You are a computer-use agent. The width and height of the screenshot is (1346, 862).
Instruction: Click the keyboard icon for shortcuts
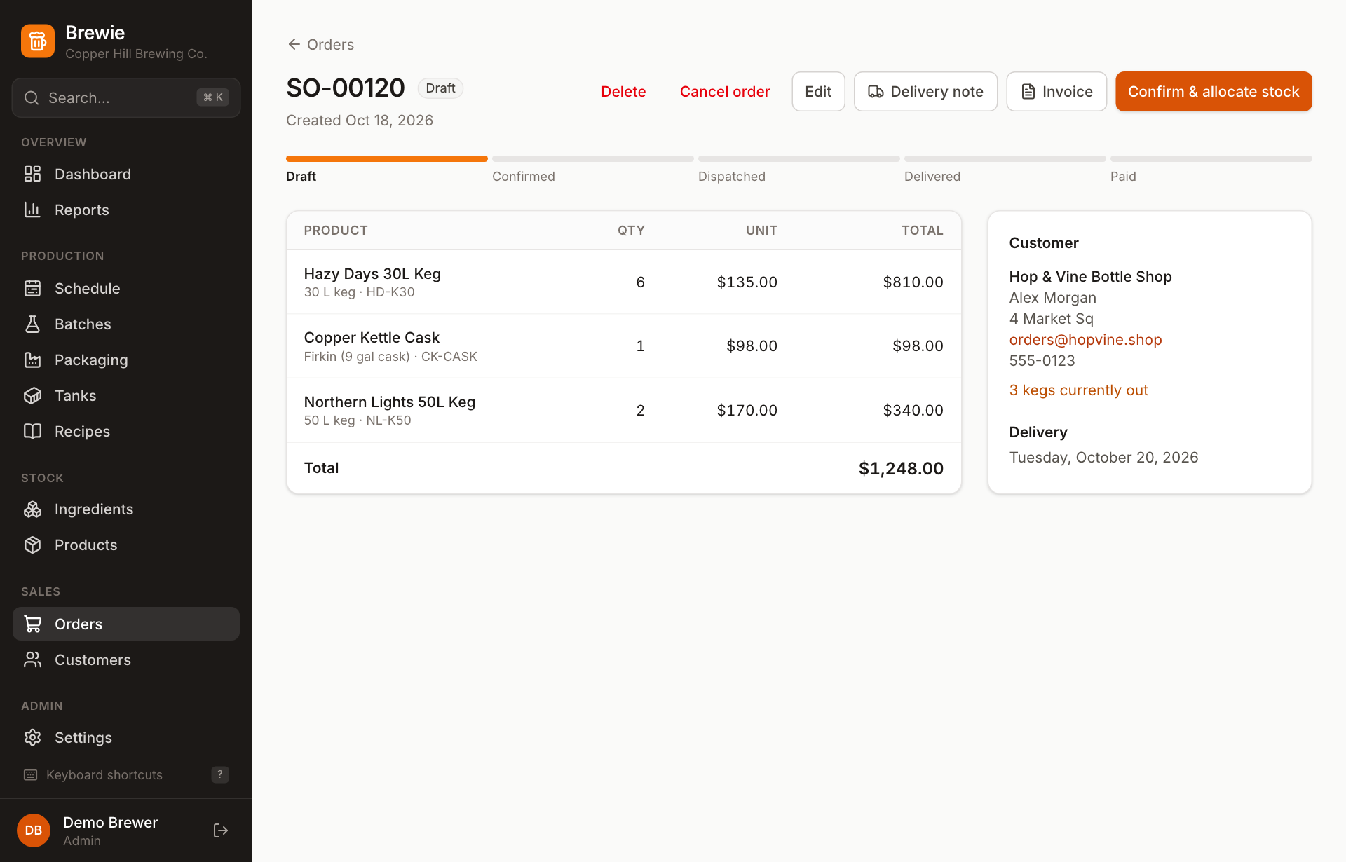click(x=31, y=774)
